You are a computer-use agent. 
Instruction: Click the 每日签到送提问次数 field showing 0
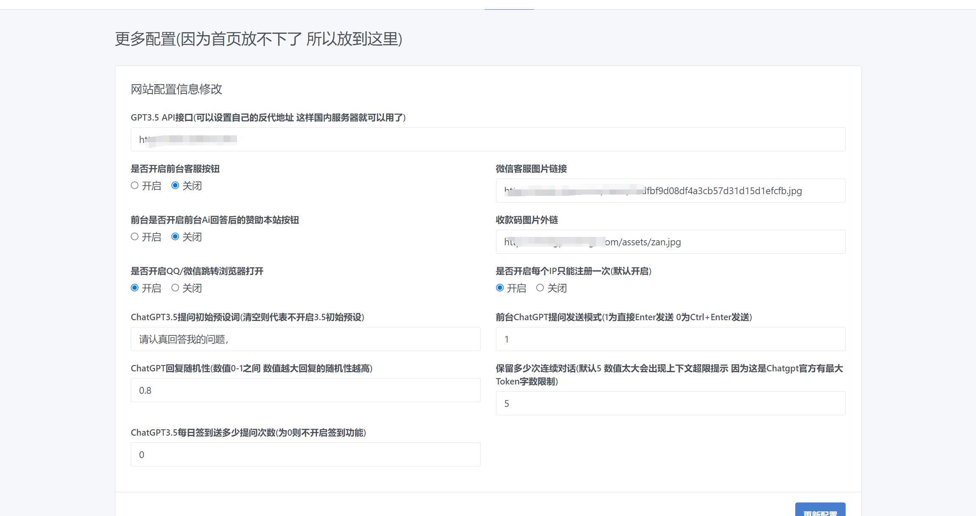[x=305, y=455]
